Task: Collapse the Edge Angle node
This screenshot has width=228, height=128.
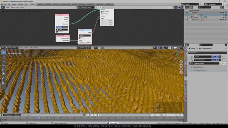Action: pos(57,36)
